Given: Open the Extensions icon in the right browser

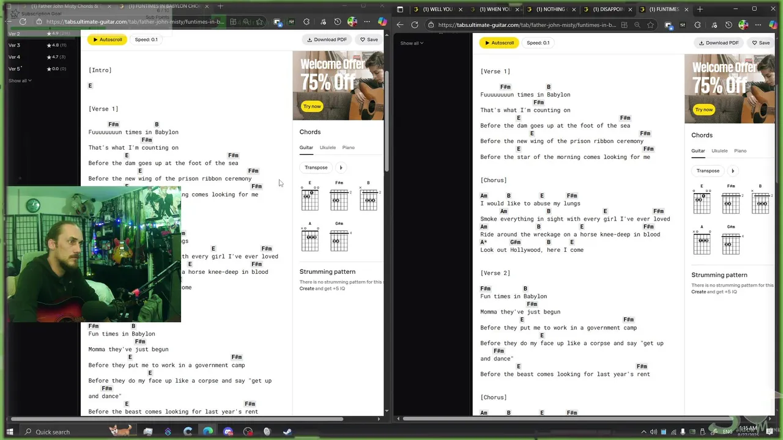Looking at the screenshot, I should 697,25.
